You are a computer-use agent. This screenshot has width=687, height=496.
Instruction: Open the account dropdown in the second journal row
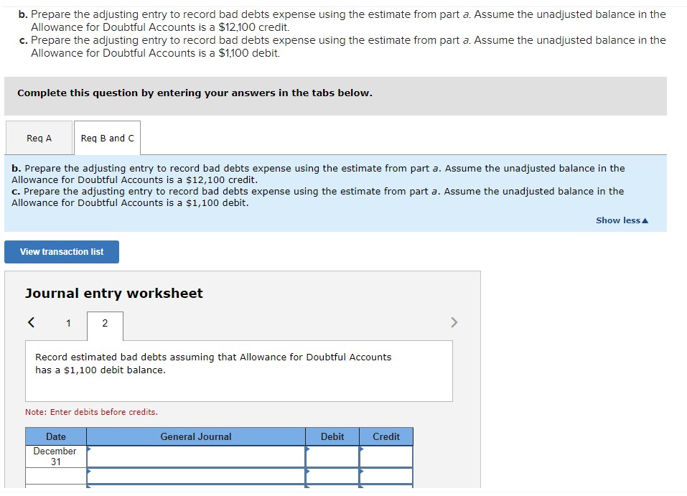coord(89,472)
